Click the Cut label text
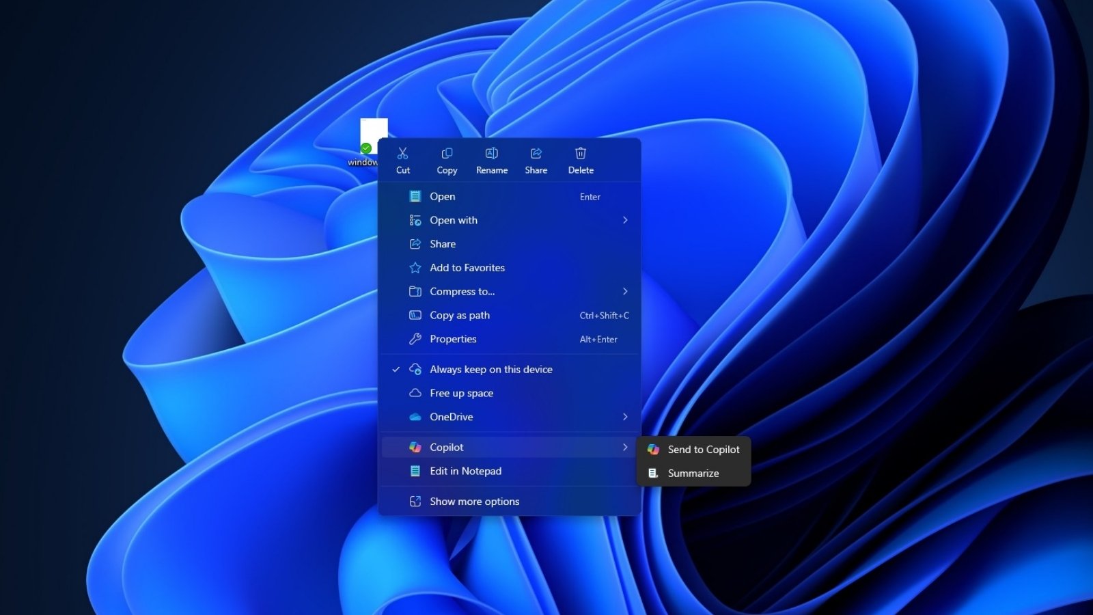1093x615 pixels. click(x=403, y=170)
